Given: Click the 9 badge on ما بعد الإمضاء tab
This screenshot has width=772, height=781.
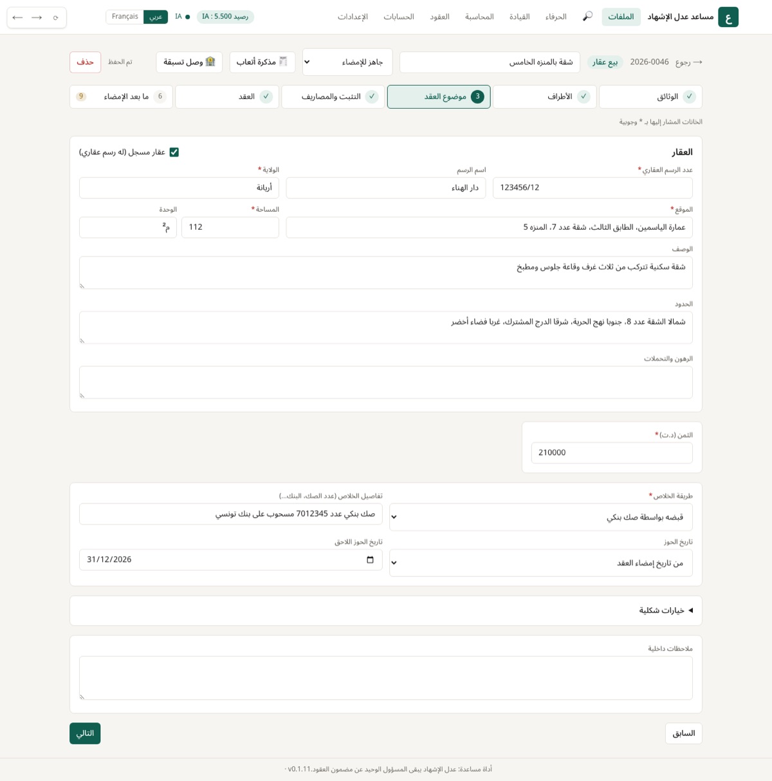Looking at the screenshot, I should (x=81, y=97).
